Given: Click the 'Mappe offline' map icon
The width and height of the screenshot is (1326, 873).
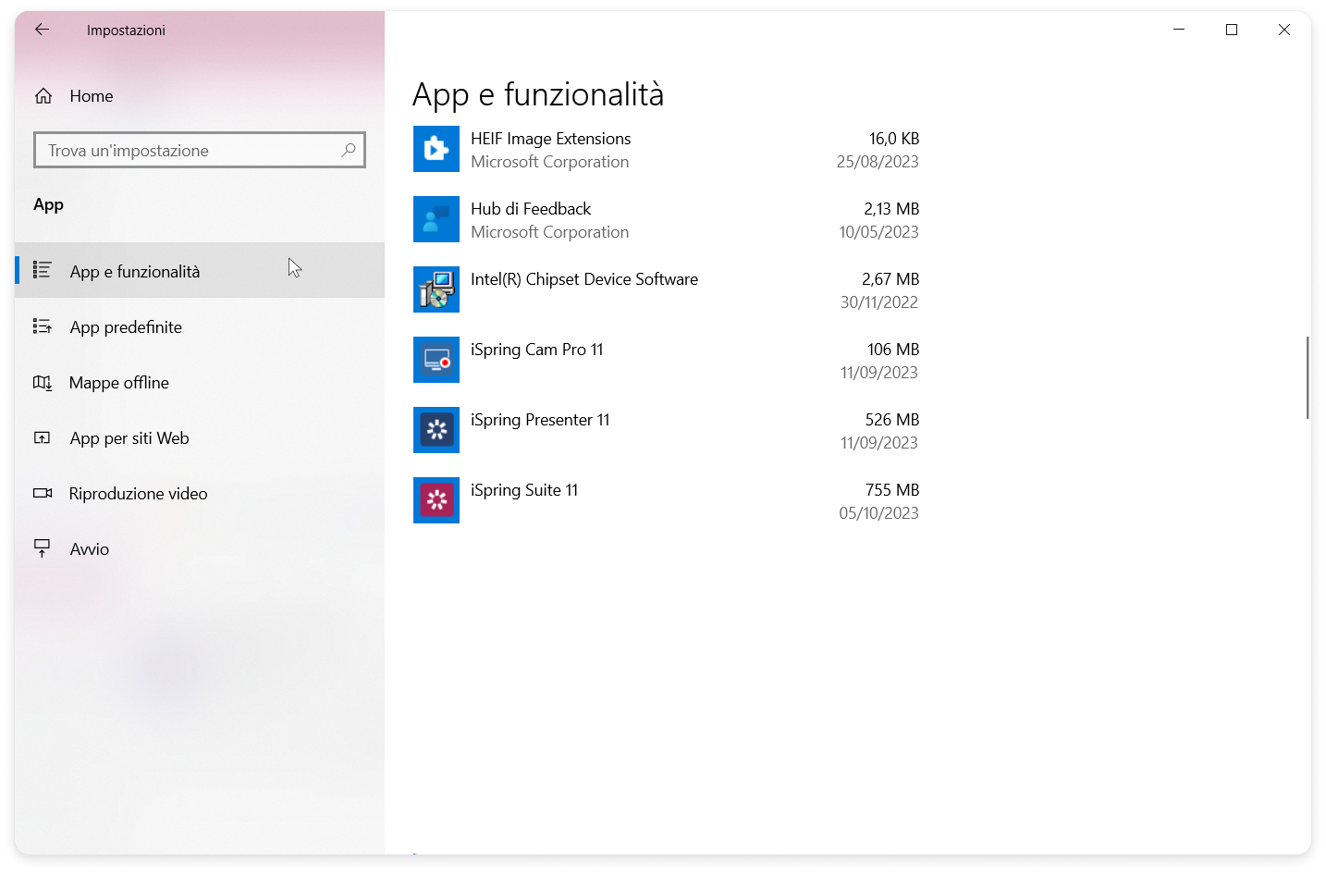Looking at the screenshot, I should [42, 382].
